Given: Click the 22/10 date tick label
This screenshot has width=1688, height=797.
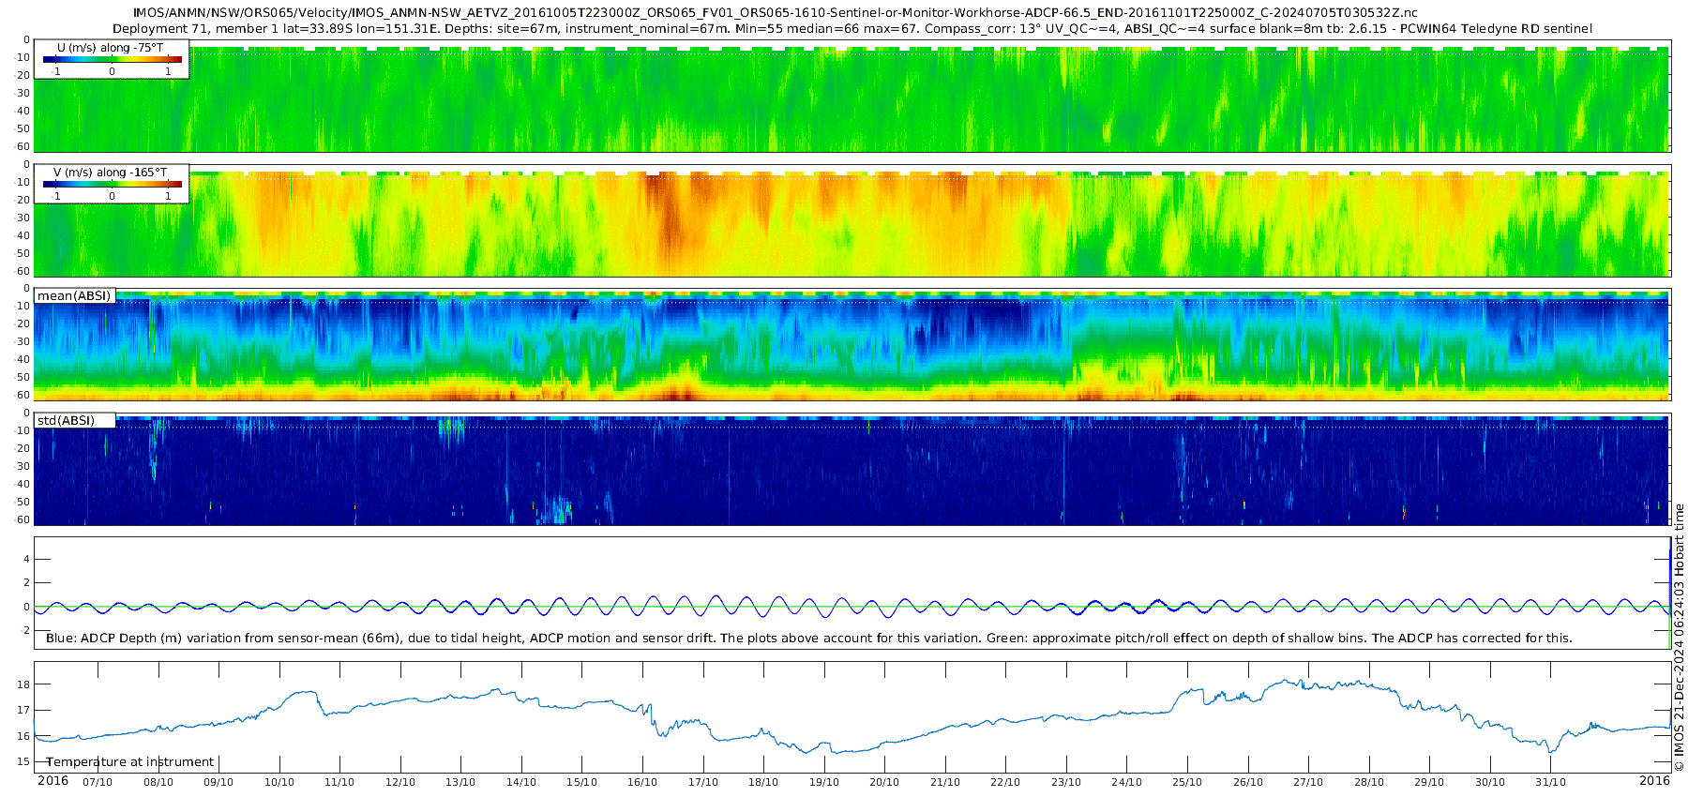Looking at the screenshot, I should (1005, 782).
